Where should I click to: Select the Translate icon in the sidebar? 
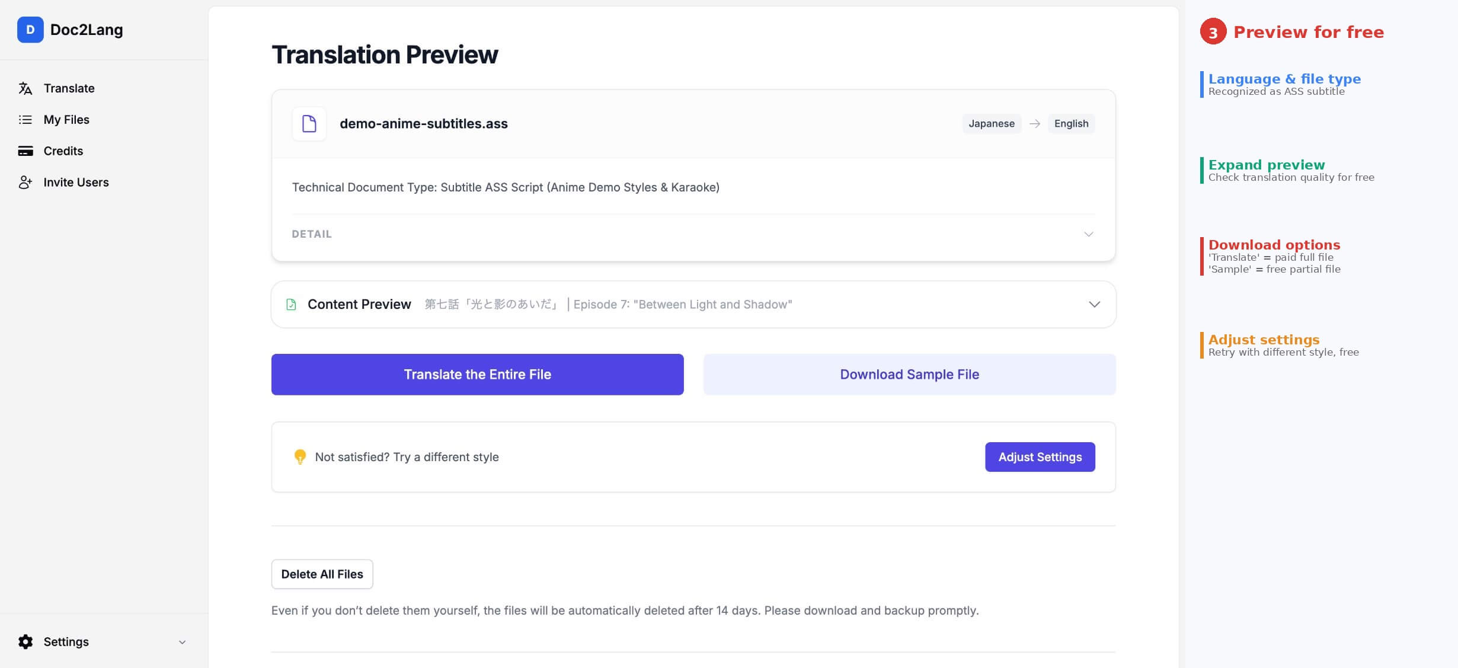point(24,88)
